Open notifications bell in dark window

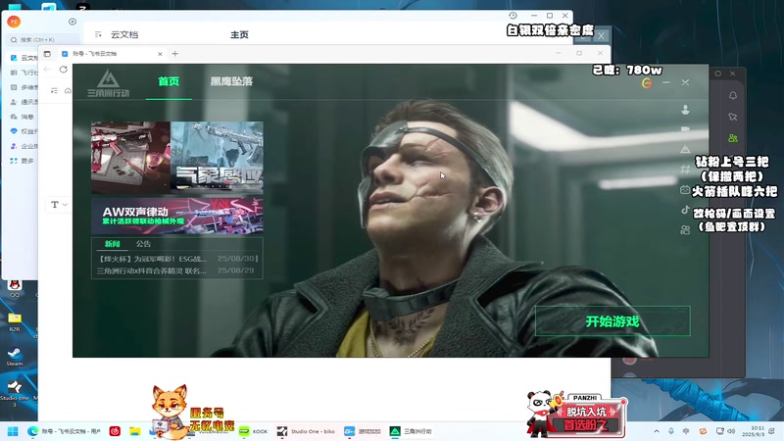[733, 95]
